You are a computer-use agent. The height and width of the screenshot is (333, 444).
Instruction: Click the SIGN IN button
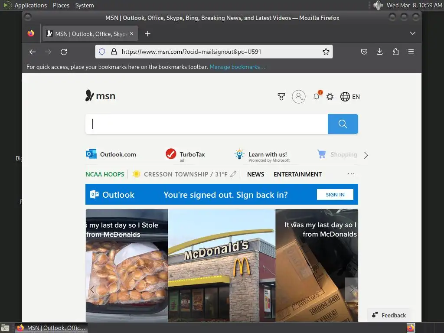pyautogui.click(x=335, y=195)
